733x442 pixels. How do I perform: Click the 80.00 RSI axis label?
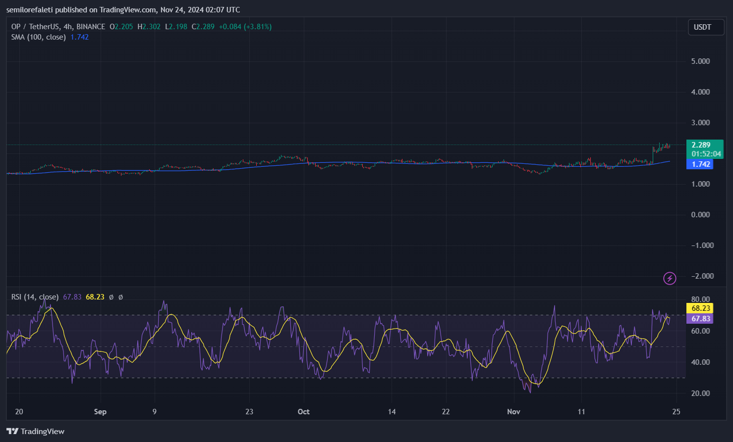(x=701, y=299)
